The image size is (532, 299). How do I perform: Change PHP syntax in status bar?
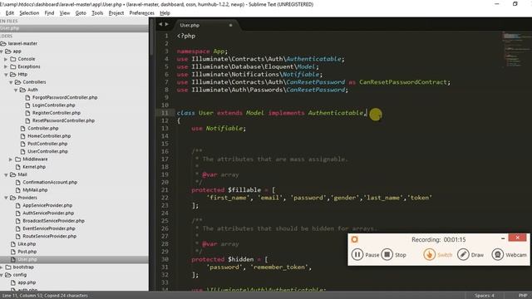523,296
